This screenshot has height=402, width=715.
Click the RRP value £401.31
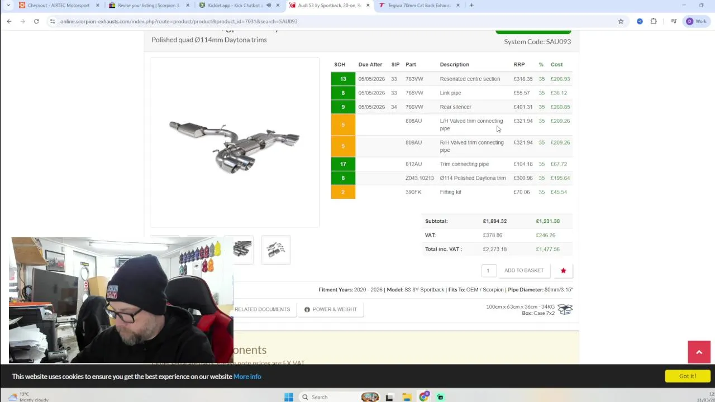[x=523, y=107]
